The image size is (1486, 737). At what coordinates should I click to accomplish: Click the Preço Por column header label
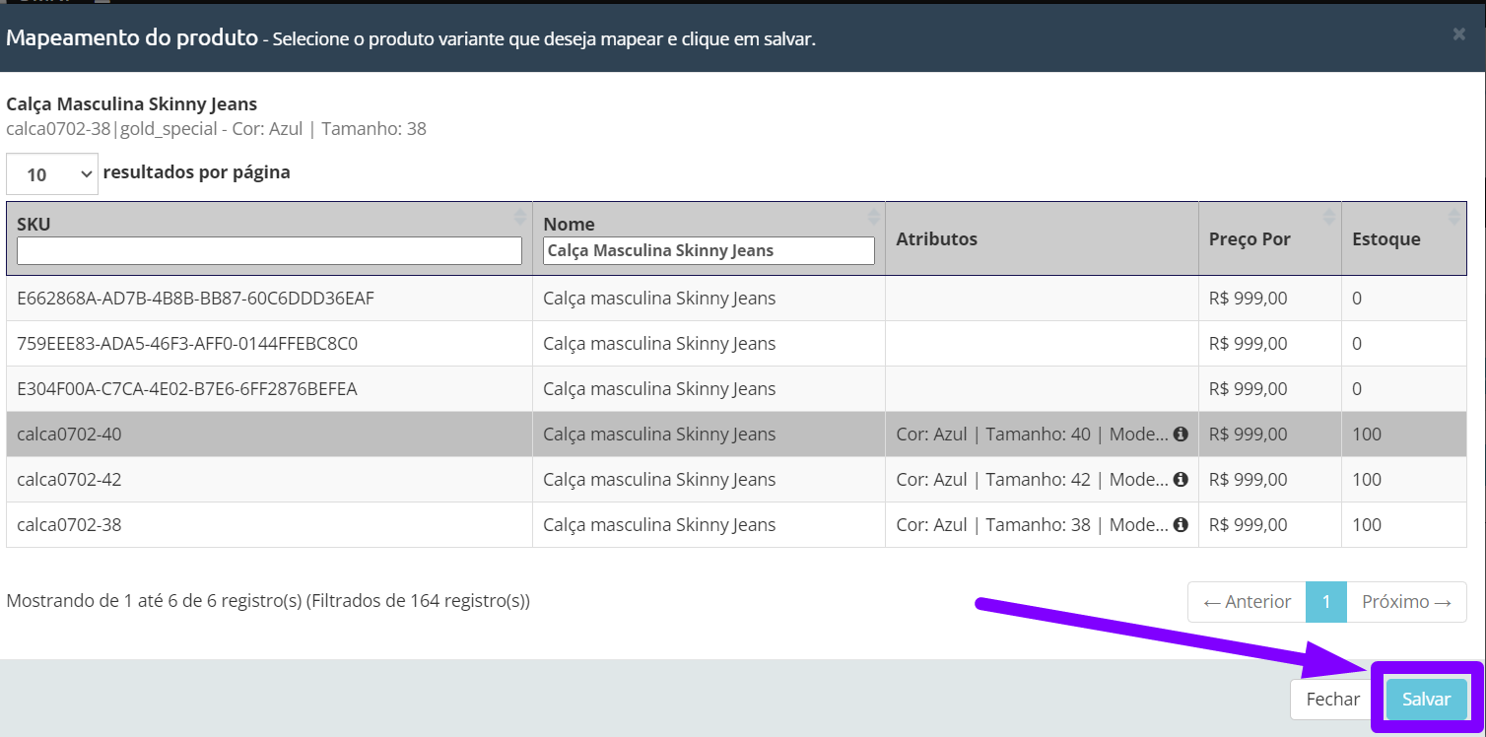(x=1250, y=238)
